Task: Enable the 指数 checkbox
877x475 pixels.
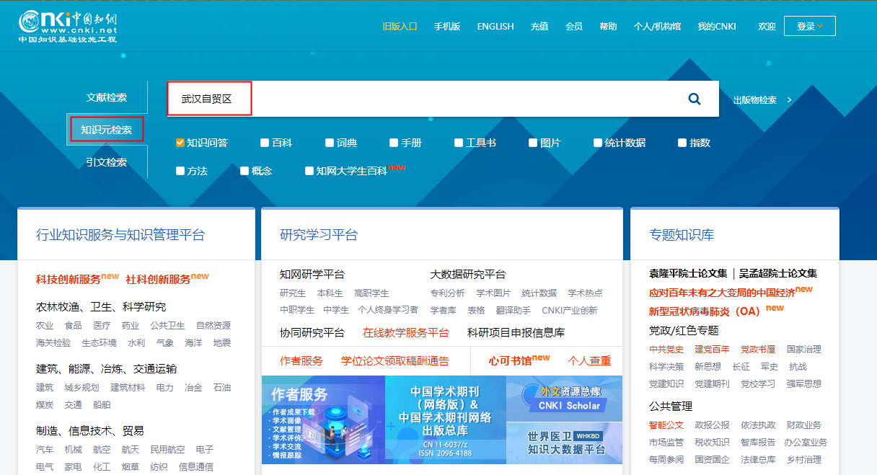Action: 682,143
